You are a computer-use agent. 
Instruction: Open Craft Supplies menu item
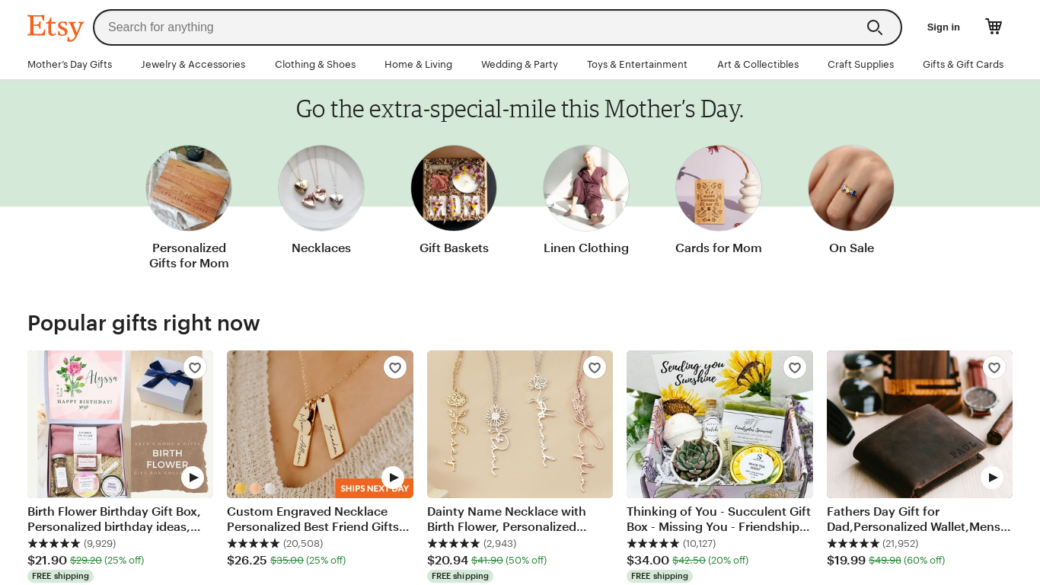(x=860, y=65)
